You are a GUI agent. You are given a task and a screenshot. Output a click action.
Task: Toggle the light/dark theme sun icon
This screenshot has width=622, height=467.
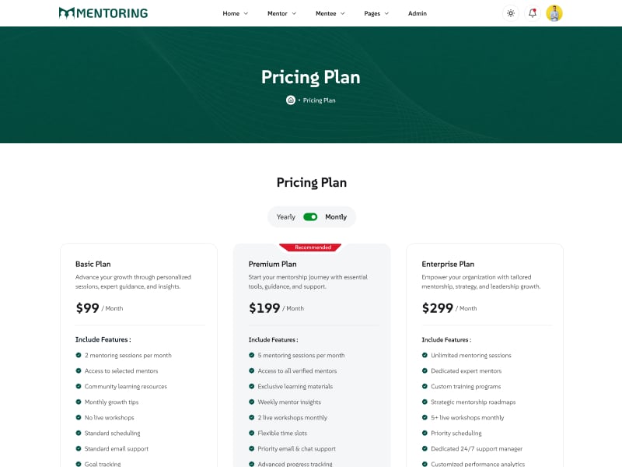pos(510,13)
